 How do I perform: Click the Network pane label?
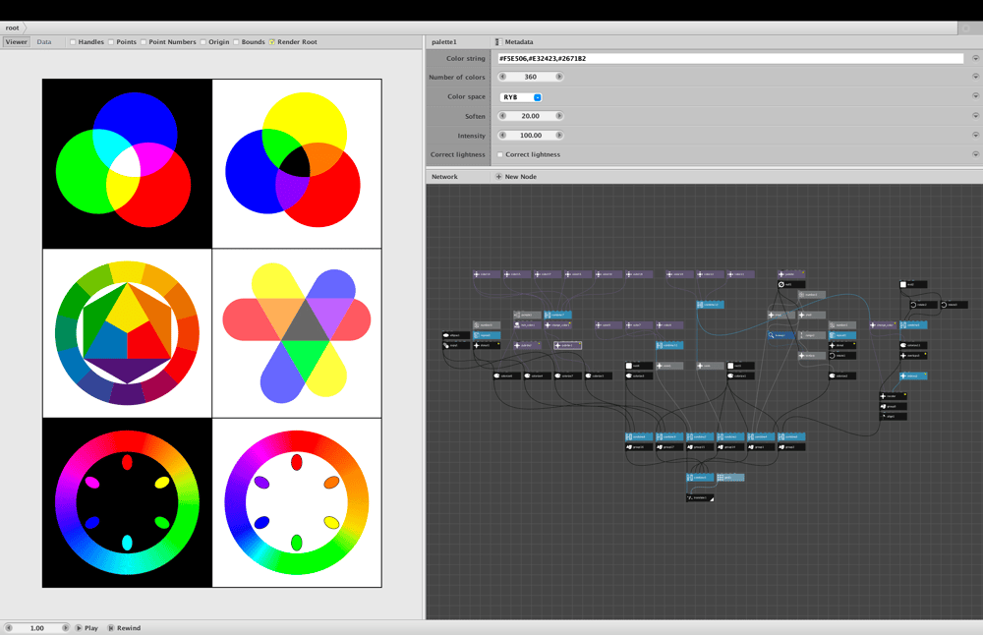444,177
